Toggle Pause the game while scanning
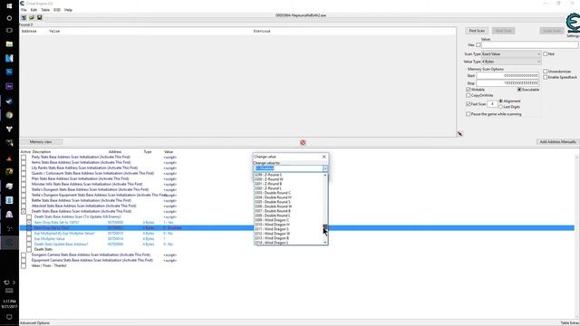This screenshot has width=580, height=326. click(469, 114)
